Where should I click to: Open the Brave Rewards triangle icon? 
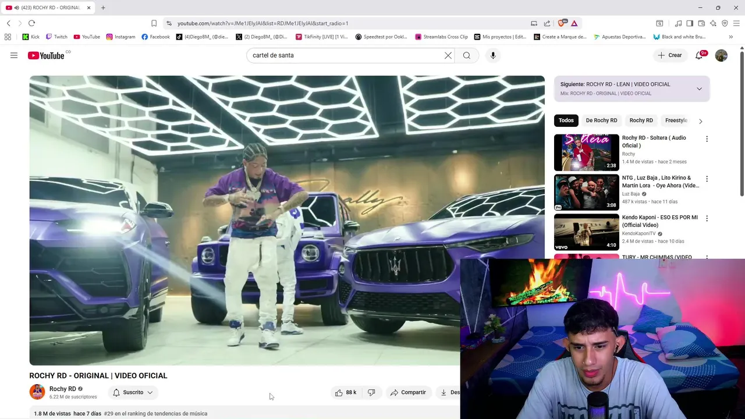point(574,23)
